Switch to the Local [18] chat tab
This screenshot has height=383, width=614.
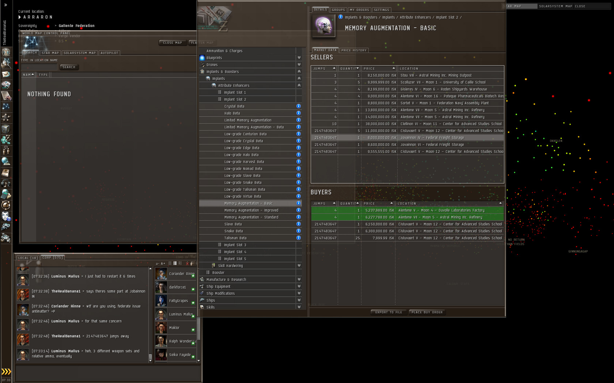(x=28, y=258)
